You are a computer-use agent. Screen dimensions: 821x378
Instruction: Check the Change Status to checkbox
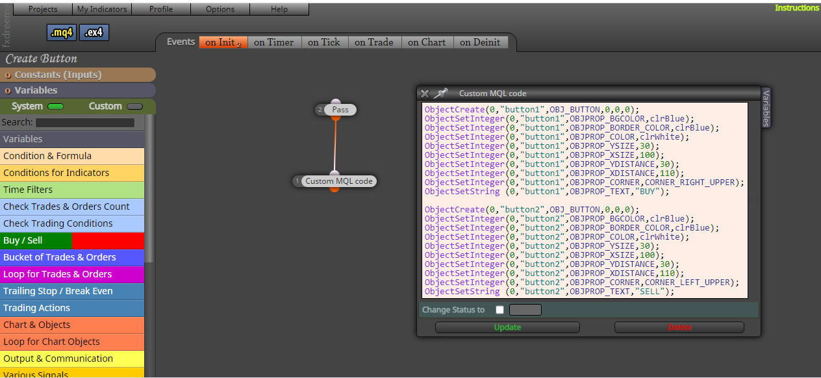tap(499, 310)
